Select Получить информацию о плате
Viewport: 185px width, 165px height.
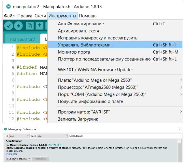coord(115,101)
